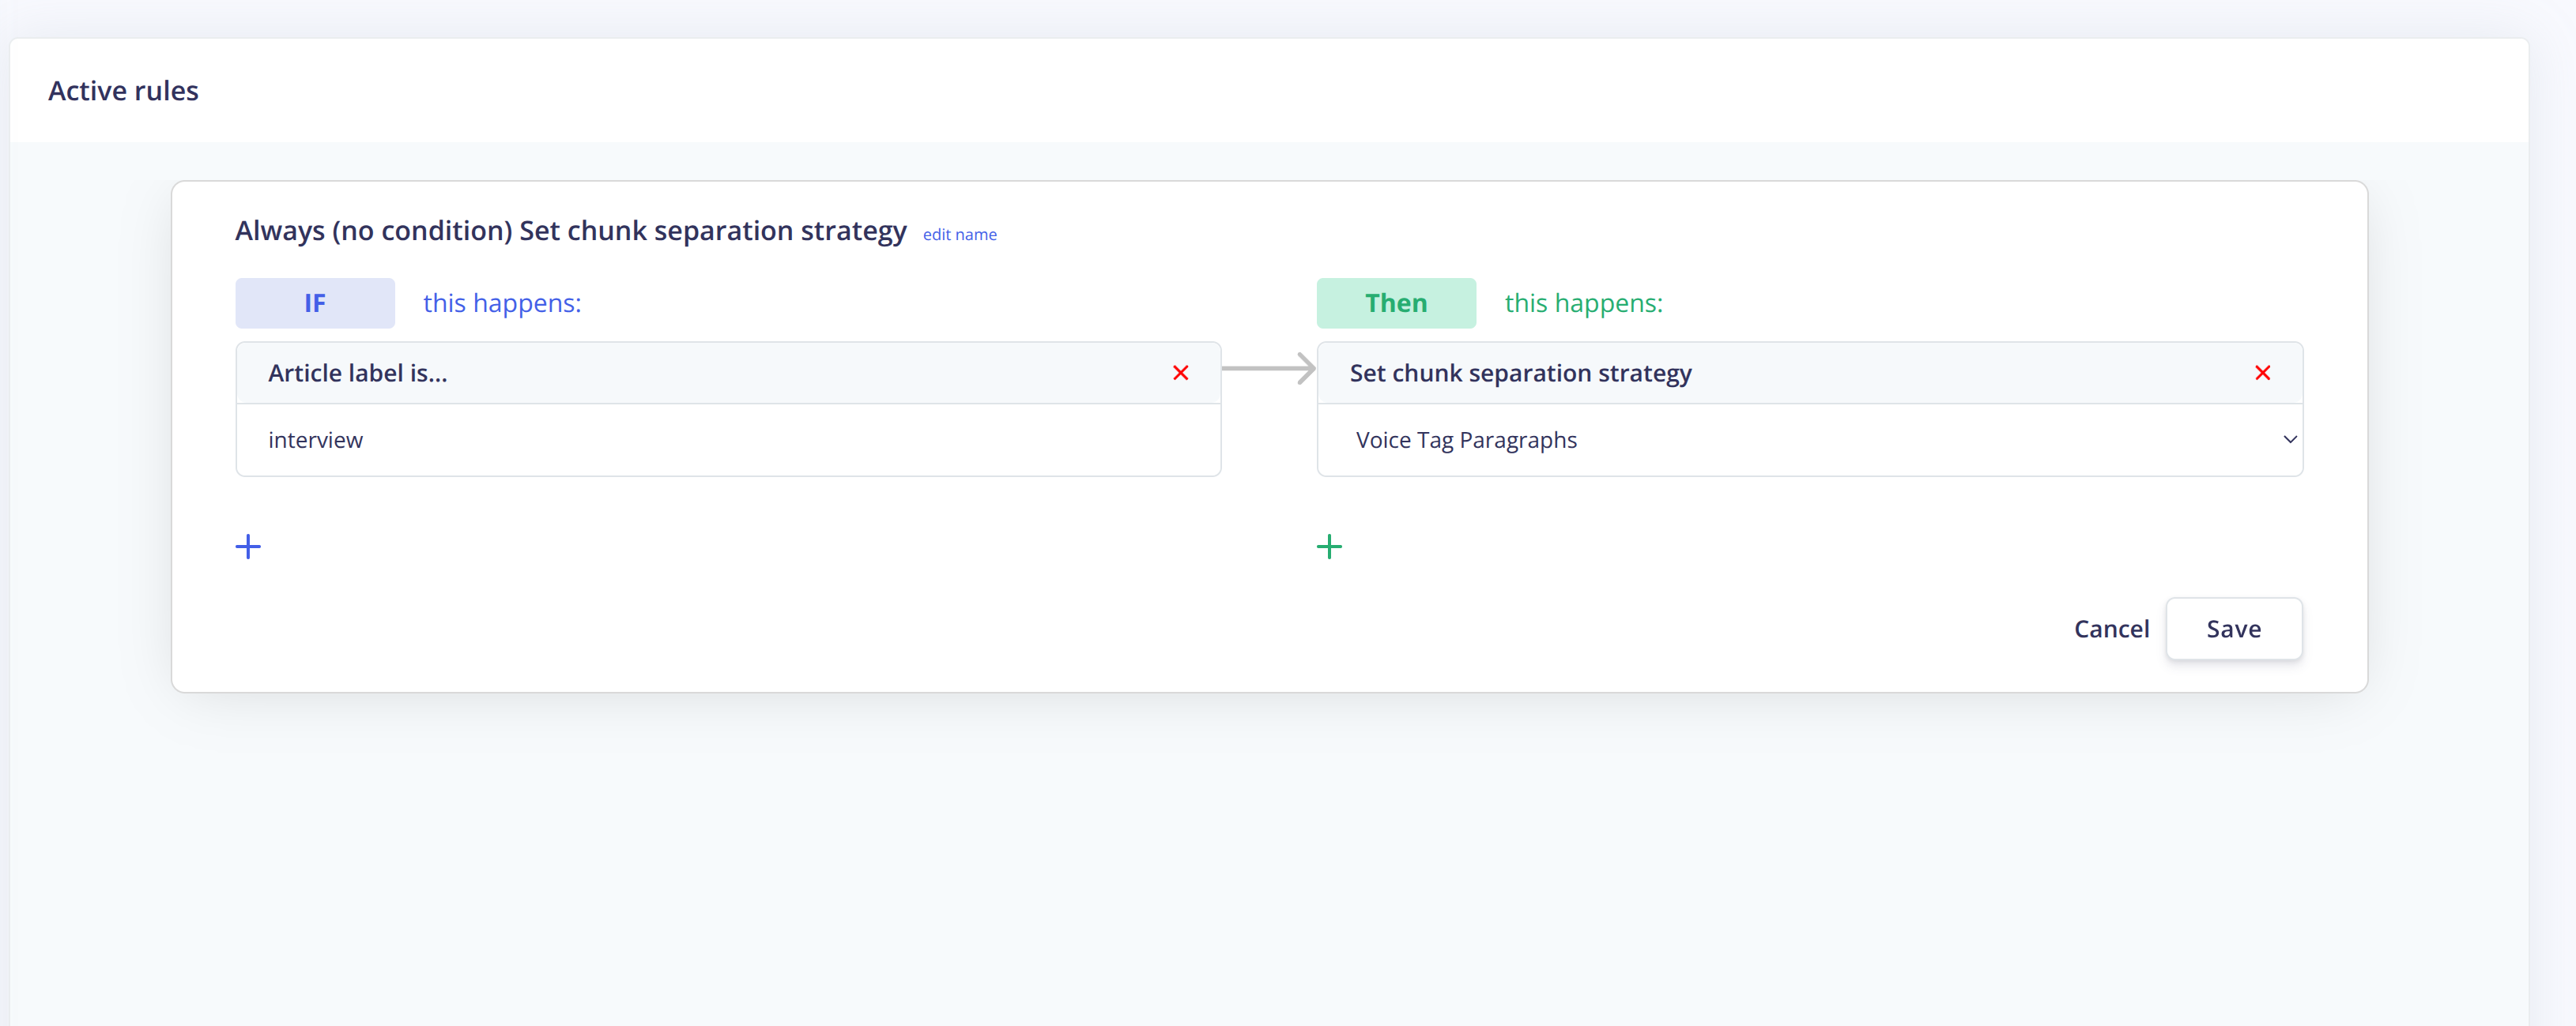Select the Voice Tag Paragraphs value text
2576x1026 pixels.
tap(1466, 441)
